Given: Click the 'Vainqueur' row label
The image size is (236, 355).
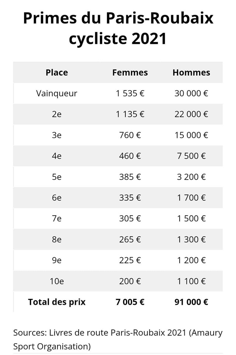Looking at the screenshot, I should tap(57, 93).
